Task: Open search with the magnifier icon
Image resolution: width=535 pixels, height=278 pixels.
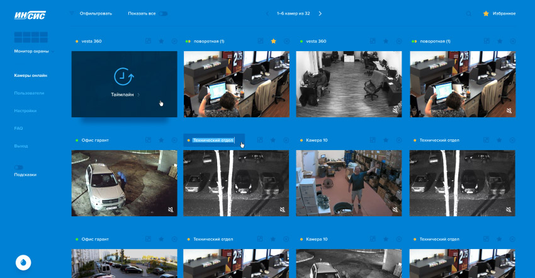Action: tap(468, 13)
